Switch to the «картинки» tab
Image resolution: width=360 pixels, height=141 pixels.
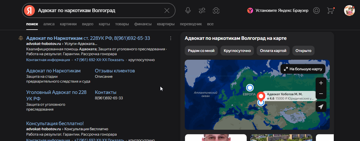[68, 24]
